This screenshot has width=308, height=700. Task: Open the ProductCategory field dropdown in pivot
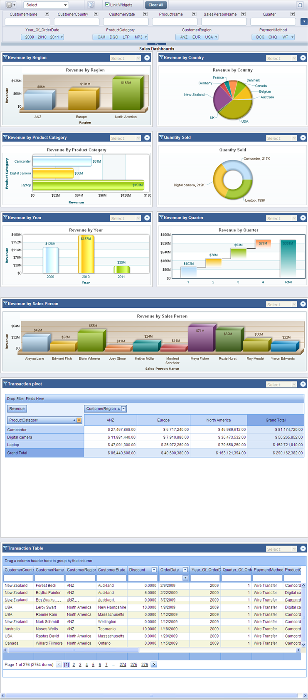point(79,420)
